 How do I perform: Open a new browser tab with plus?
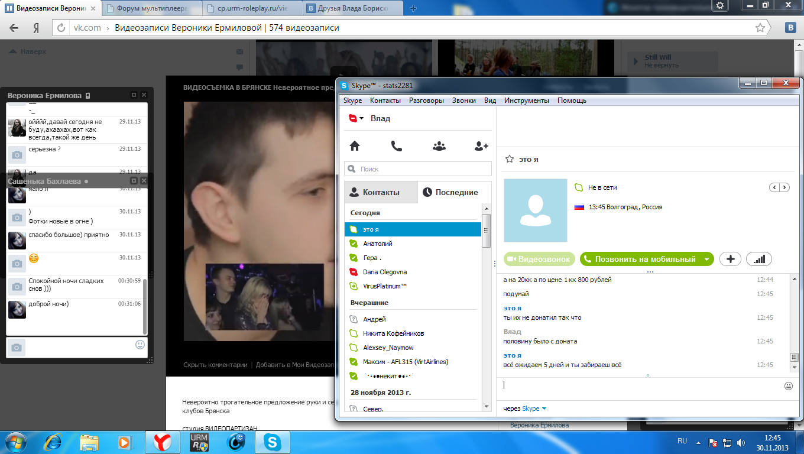(x=413, y=8)
